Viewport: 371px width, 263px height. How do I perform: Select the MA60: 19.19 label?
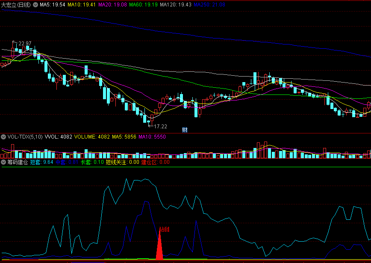[x=143, y=5]
